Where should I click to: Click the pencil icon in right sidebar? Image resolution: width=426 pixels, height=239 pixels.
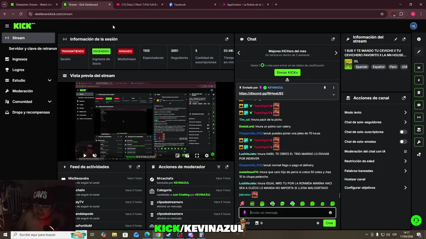tap(419, 52)
